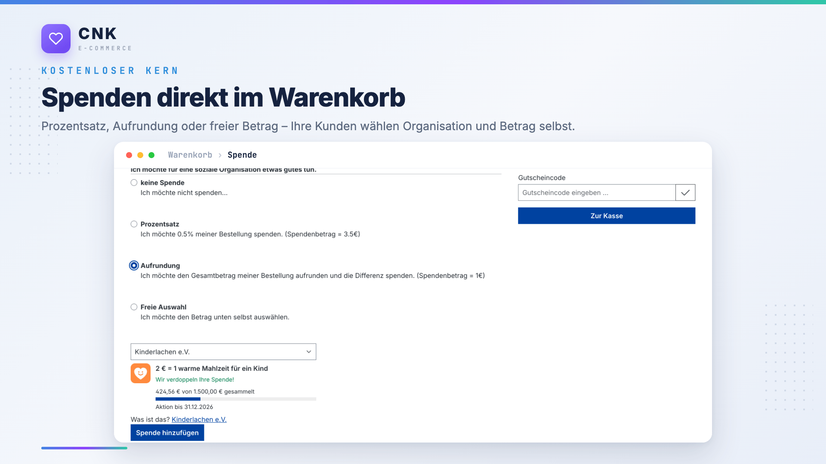
Task: Click the 'Spenden direkt im Warenkorb' heading
Action: coord(223,98)
